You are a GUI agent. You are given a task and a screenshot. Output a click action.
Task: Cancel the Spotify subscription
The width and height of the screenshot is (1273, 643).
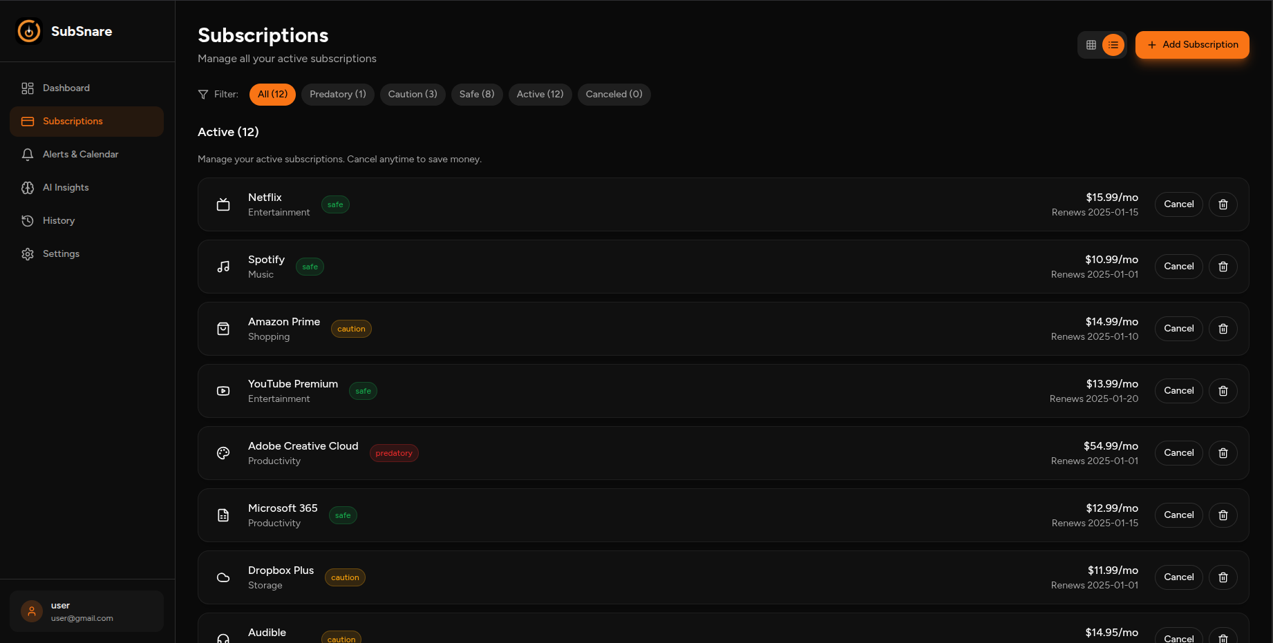coord(1179,267)
